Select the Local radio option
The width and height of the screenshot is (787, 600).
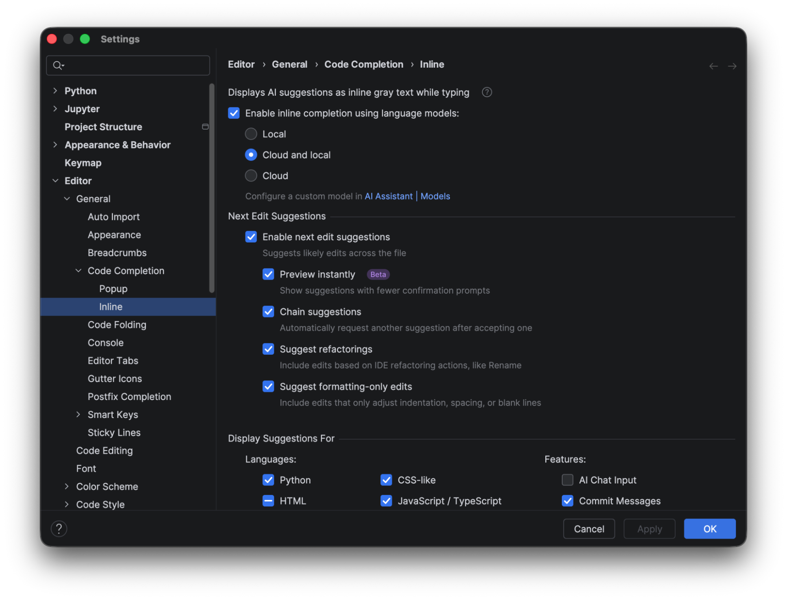251,134
